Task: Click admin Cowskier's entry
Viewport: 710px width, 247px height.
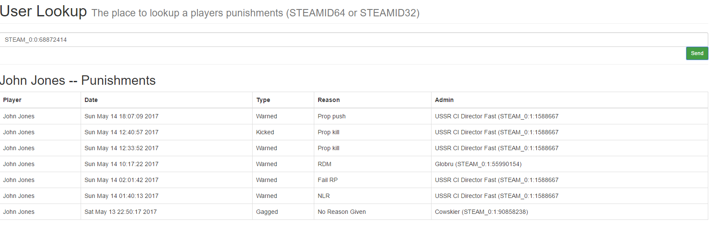Action: pyautogui.click(x=481, y=212)
